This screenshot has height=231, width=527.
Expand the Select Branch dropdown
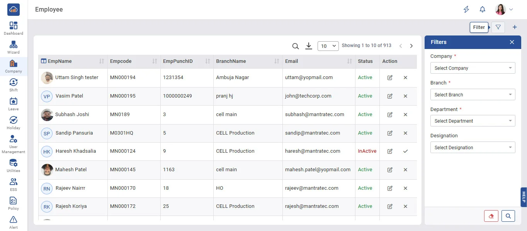(473, 95)
